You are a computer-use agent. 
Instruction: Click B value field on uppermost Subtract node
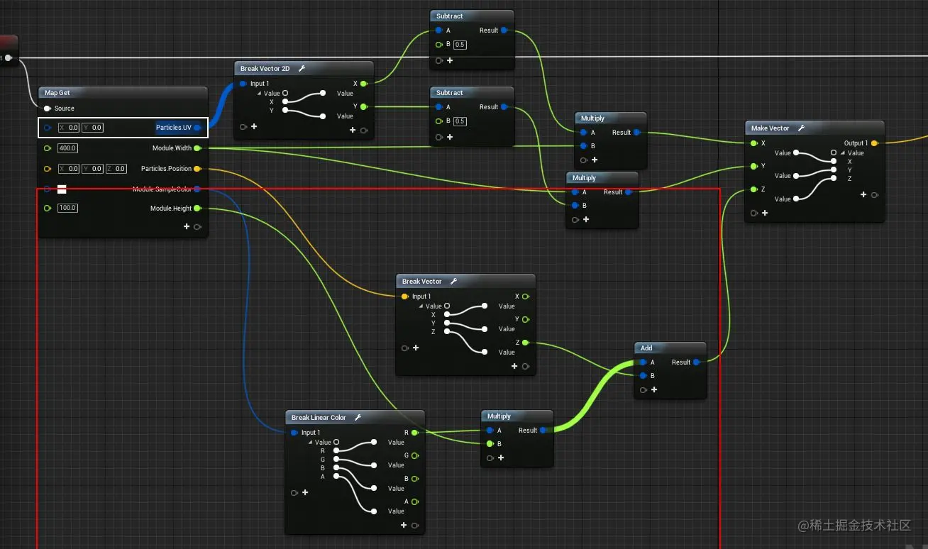[x=460, y=45]
